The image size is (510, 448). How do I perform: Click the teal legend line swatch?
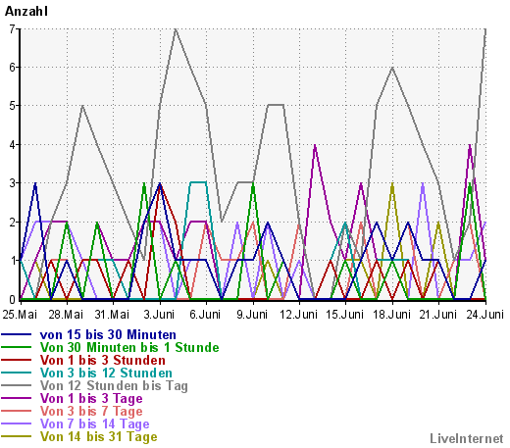pyautogui.click(x=17, y=373)
